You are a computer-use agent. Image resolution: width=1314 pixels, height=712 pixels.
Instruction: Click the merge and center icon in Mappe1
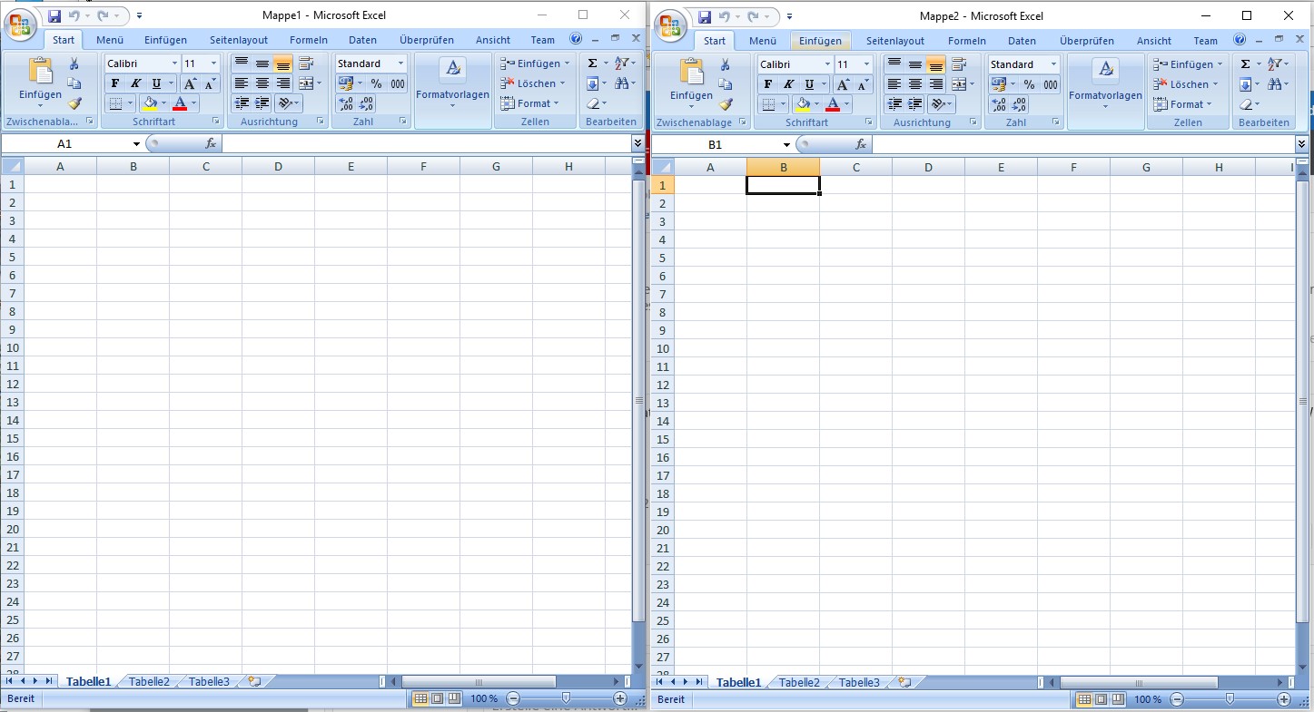pyautogui.click(x=306, y=83)
